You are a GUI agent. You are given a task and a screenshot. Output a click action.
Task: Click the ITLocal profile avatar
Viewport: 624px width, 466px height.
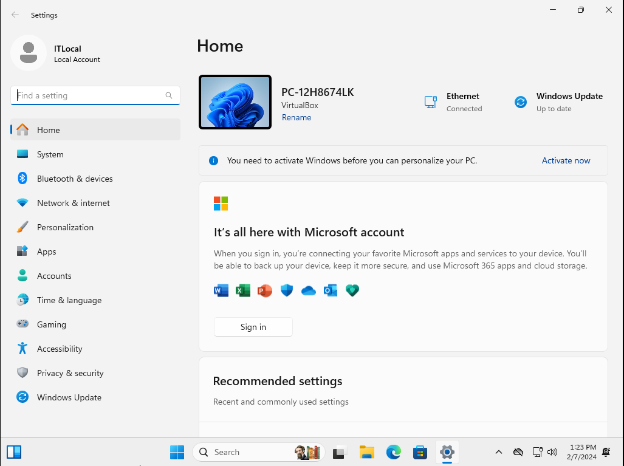29,53
